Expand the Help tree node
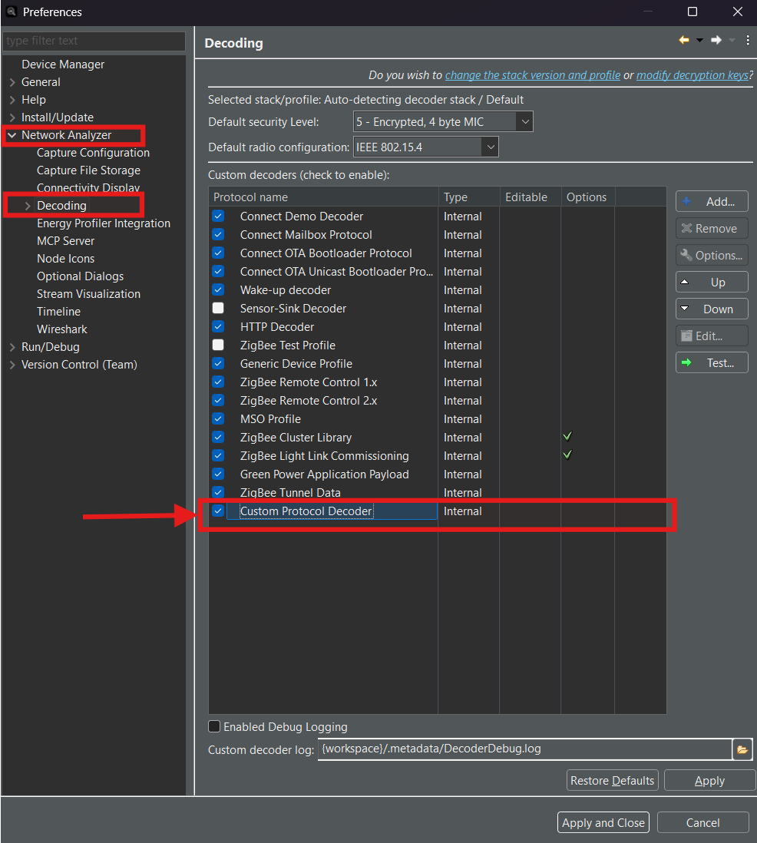This screenshot has width=757, height=843. 12,100
